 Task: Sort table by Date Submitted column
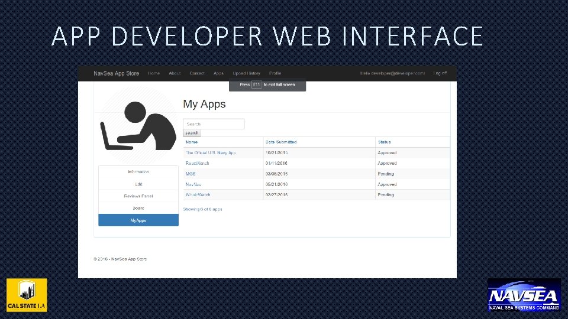pos(281,142)
